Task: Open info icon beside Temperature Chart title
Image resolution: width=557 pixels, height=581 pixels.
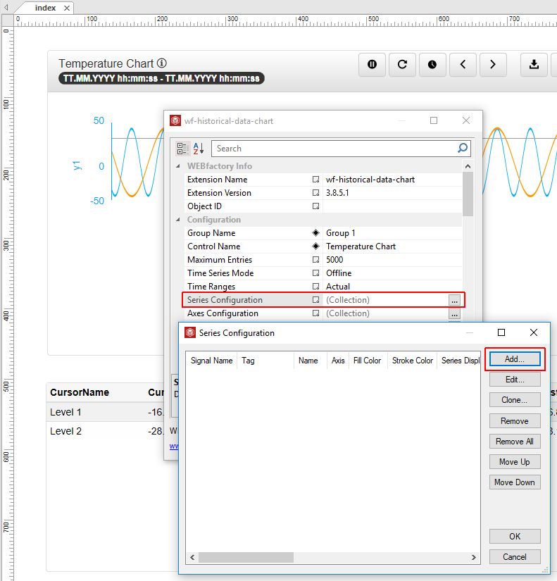Action: point(161,63)
